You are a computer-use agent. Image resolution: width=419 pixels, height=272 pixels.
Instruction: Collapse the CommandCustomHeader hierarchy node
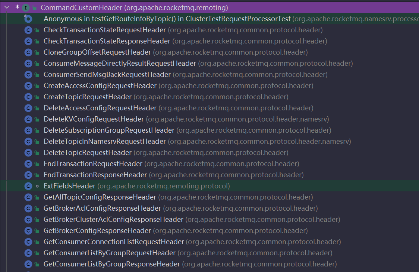click(7, 7)
